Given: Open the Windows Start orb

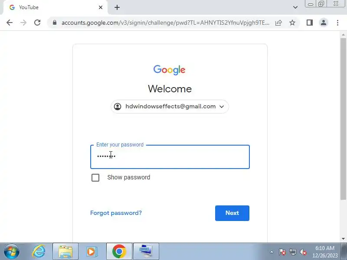Looking at the screenshot, I should 12,252.
